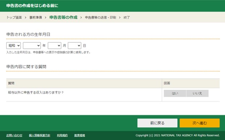225x140 pixels.
Task: Open the 推奨環境 footer link
Action: click(x=79, y=135)
